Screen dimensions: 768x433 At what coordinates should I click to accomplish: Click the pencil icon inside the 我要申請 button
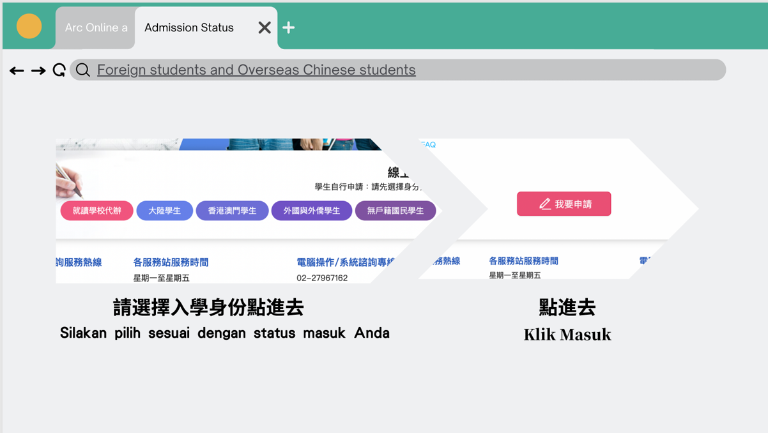[x=544, y=203]
